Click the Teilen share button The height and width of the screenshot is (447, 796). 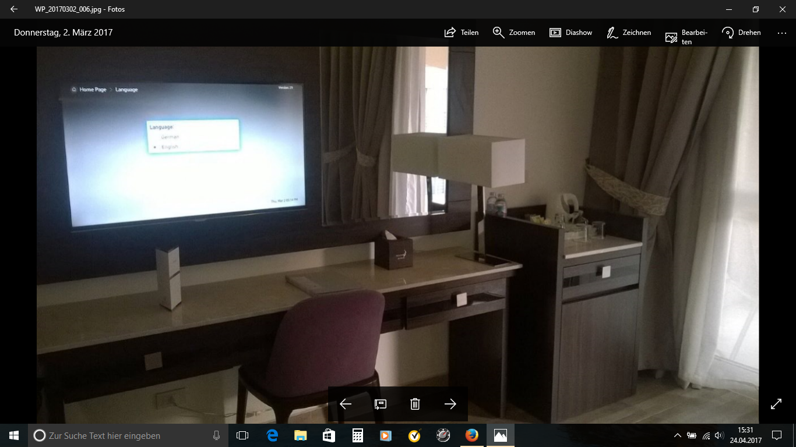(461, 33)
